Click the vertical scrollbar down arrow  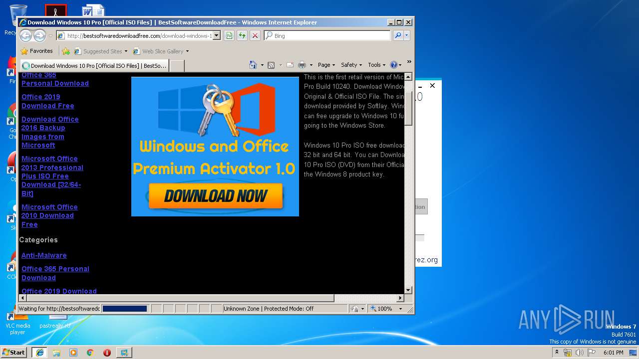click(x=408, y=290)
